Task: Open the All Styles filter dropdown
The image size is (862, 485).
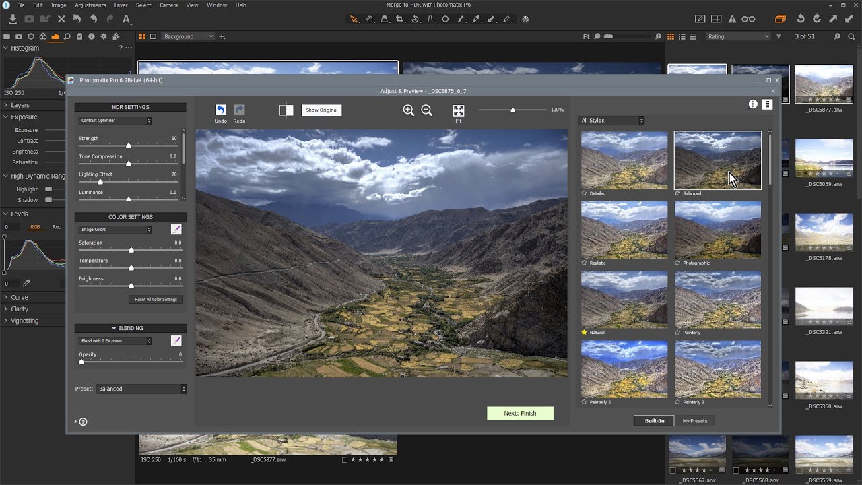Action: pyautogui.click(x=612, y=121)
